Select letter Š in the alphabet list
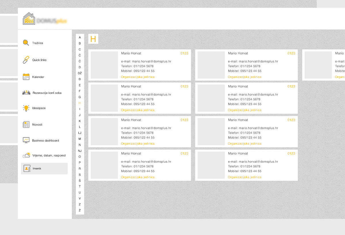This screenshot has width=345, height=235. click(x=80, y=180)
